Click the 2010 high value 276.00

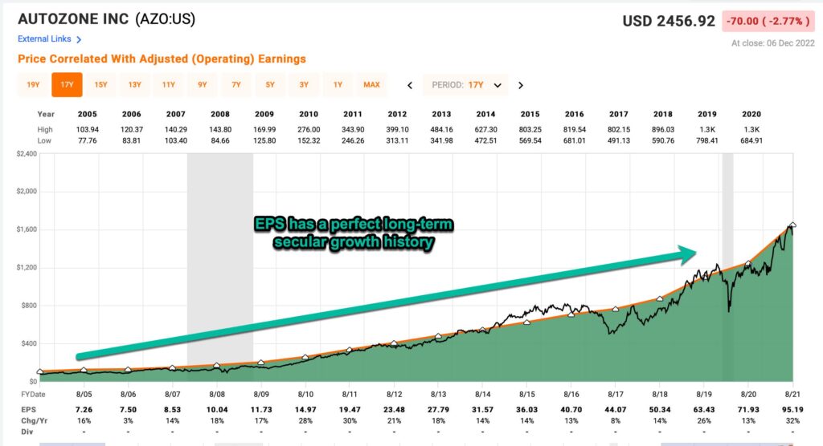tap(309, 129)
